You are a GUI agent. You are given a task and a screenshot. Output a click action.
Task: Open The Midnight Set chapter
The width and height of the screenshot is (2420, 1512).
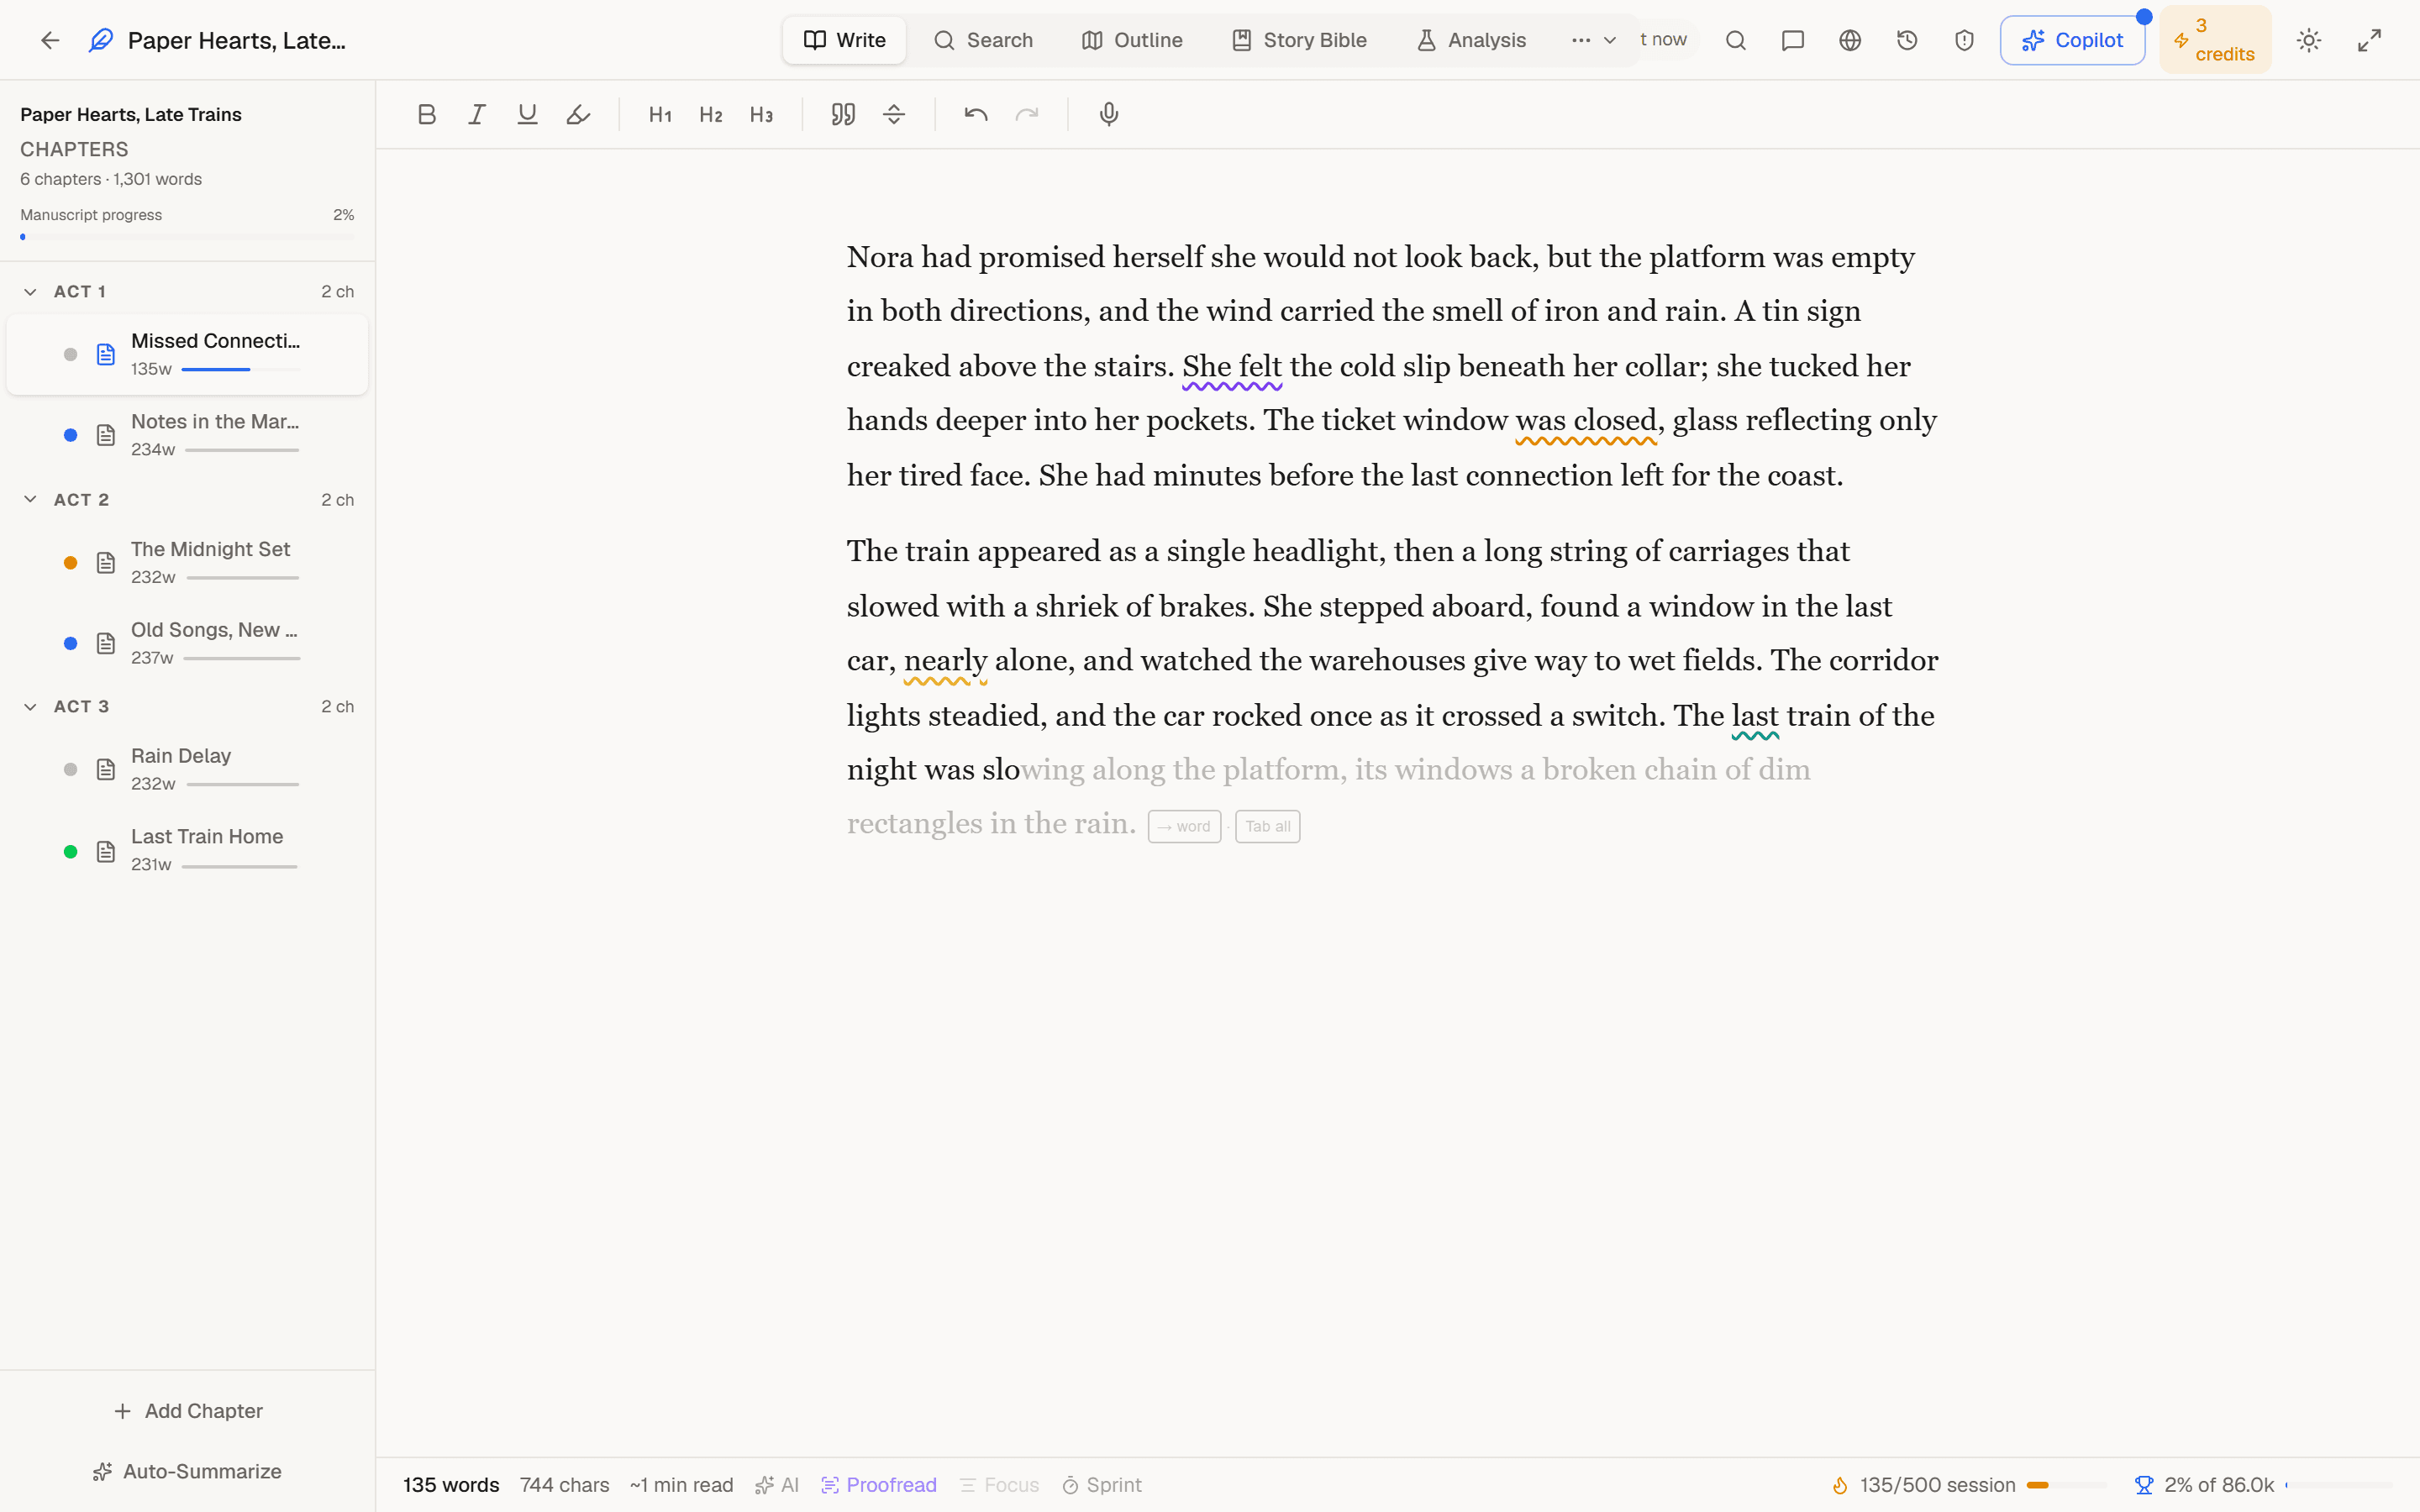pyautogui.click(x=187, y=562)
